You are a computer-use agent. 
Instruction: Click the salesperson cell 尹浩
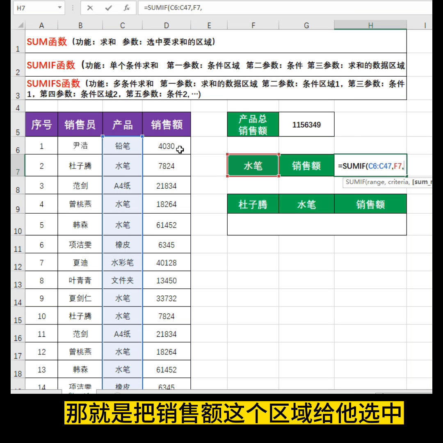pyautogui.click(x=80, y=146)
